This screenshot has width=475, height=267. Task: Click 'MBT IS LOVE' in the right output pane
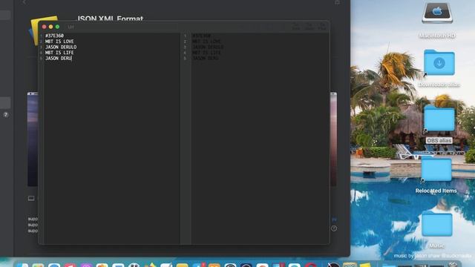pos(206,42)
